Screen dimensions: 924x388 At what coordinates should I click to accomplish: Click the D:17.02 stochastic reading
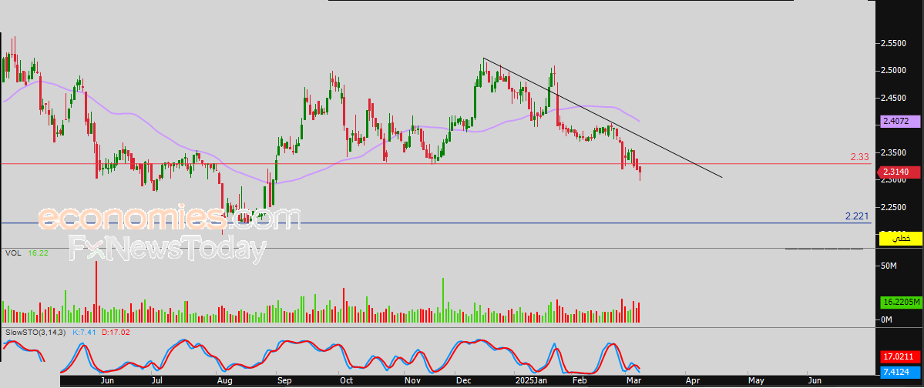116,332
